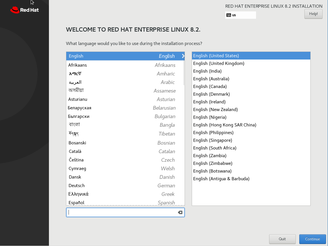Select the Assamese language row
This screenshot has width=328, height=246.
click(125, 91)
